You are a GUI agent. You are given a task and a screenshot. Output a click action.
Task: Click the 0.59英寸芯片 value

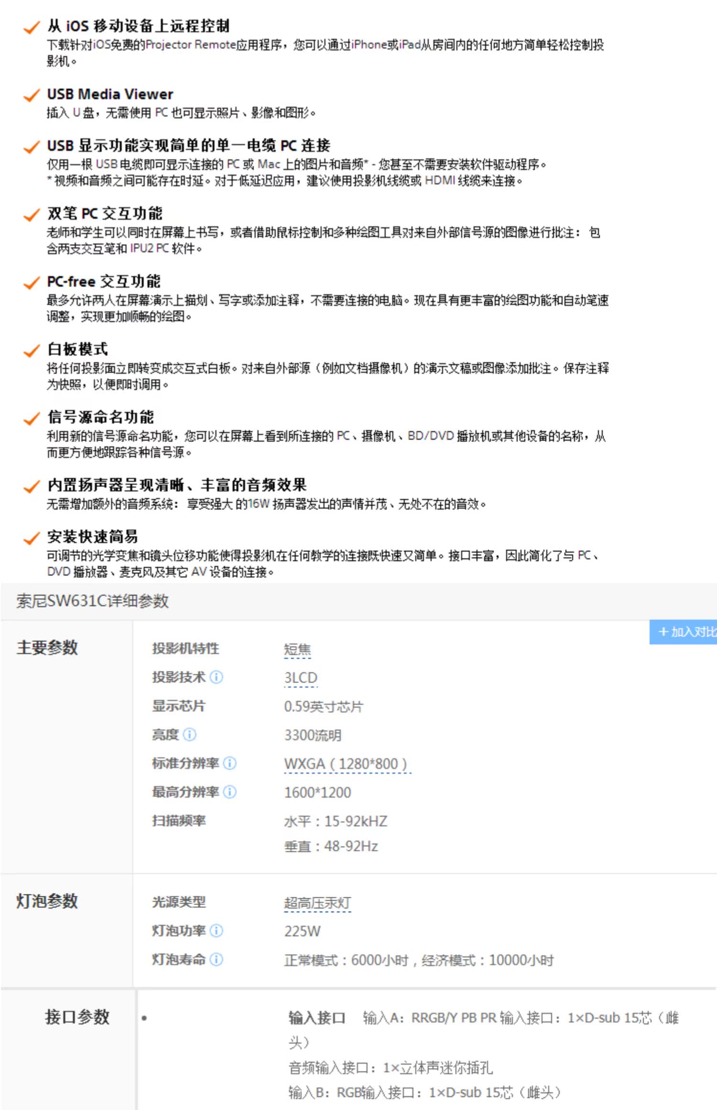click(324, 707)
